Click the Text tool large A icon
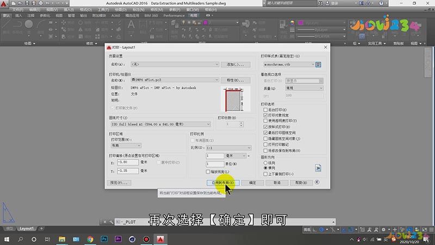 click(x=131, y=24)
